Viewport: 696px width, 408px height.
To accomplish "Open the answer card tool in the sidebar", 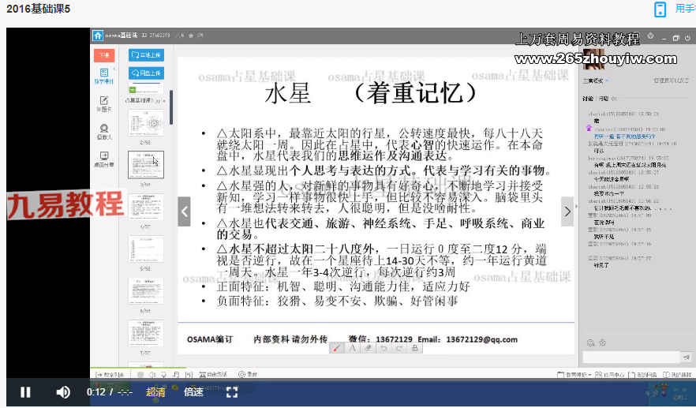I will [104, 103].
